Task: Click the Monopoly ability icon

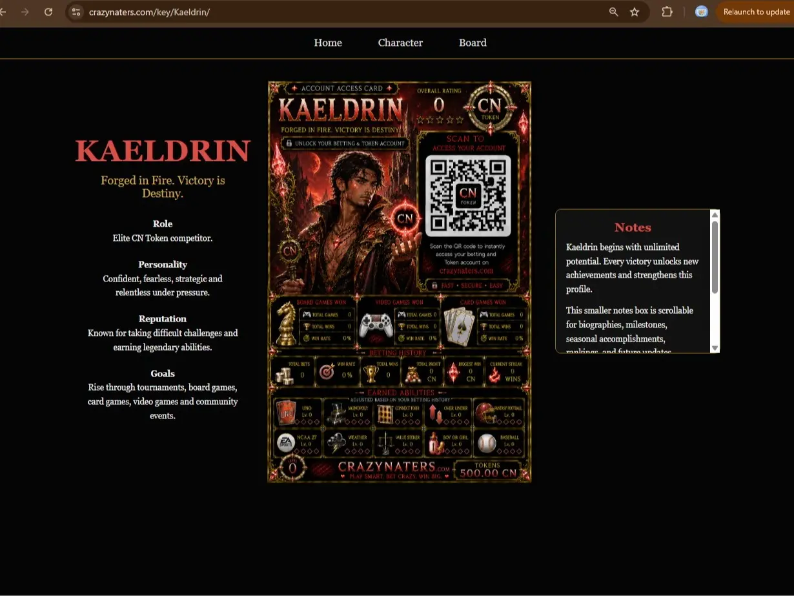Action: (x=335, y=413)
